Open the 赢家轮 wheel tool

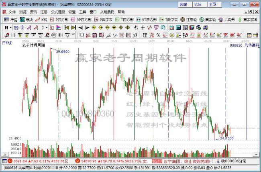click(x=208, y=20)
